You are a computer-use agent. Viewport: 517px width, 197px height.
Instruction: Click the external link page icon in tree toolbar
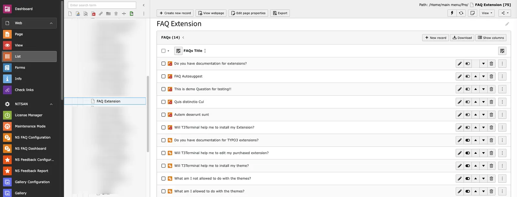coord(101,14)
